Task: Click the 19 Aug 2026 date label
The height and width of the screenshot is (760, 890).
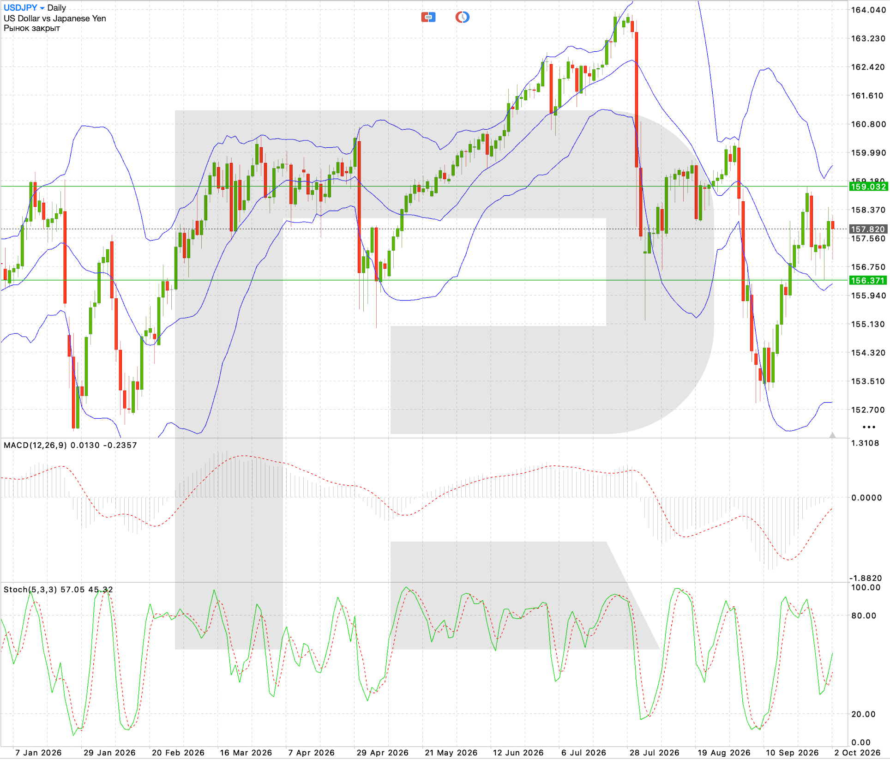Action: point(724,753)
